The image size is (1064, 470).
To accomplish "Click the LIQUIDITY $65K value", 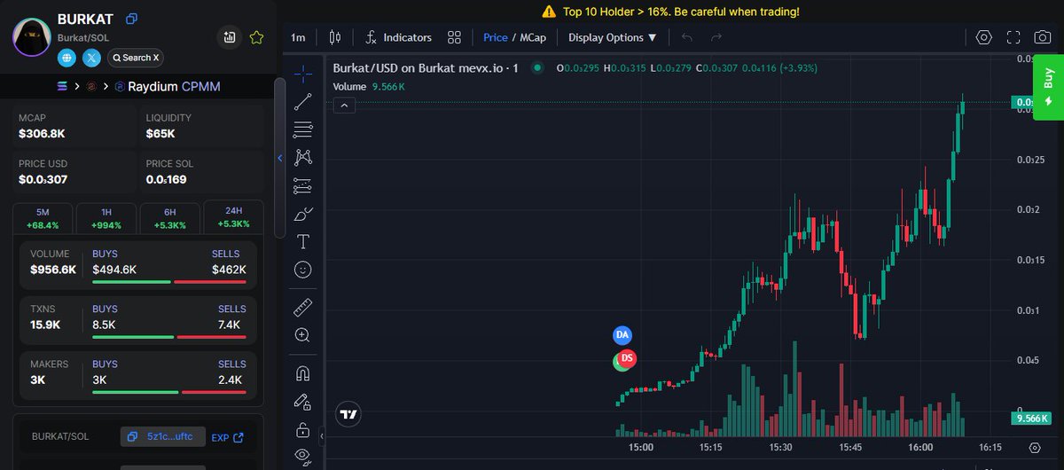I will pos(160,134).
